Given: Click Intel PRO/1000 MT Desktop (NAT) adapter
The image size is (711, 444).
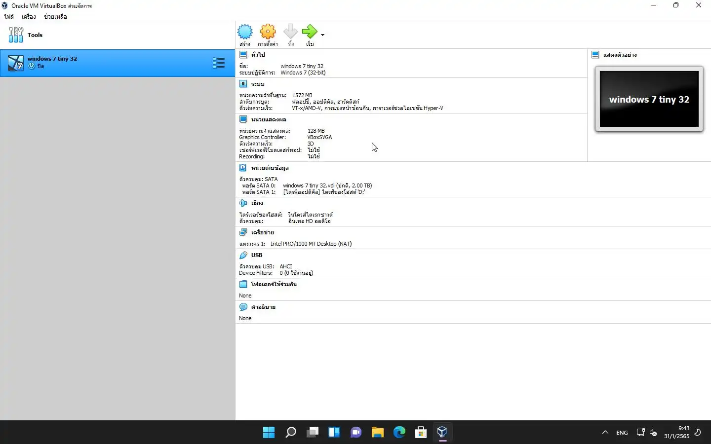Looking at the screenshot, I should (311, 244).
